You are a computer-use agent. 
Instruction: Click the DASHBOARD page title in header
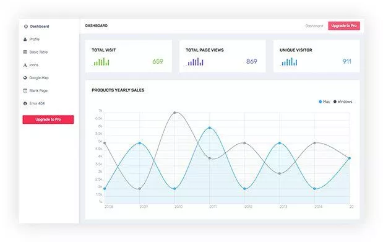click(x=97, y=25)
